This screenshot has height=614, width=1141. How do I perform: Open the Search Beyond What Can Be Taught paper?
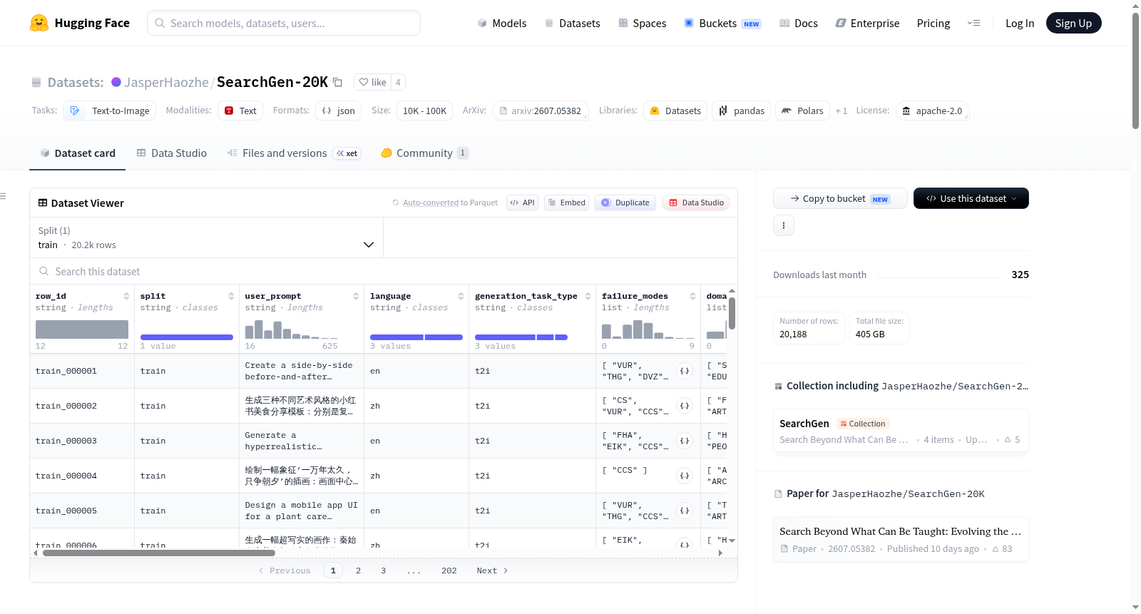[901, 539]
